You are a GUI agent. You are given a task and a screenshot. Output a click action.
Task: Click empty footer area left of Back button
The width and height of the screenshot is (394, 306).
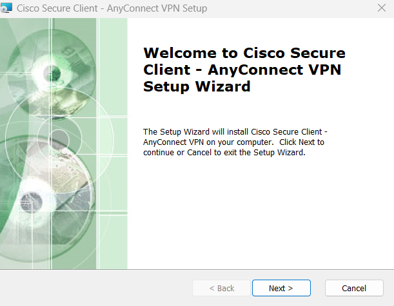click(x=97, y=288)
